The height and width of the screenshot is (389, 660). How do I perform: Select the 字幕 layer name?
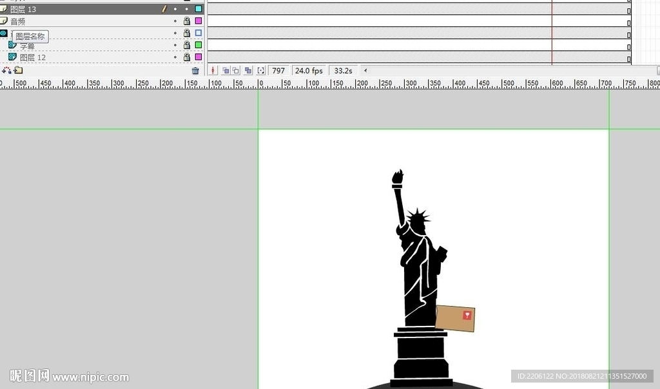[x=27, y=46]
